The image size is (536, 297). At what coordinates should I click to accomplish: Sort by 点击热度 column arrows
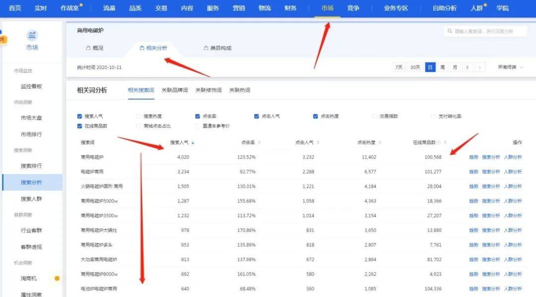[380, 143]
